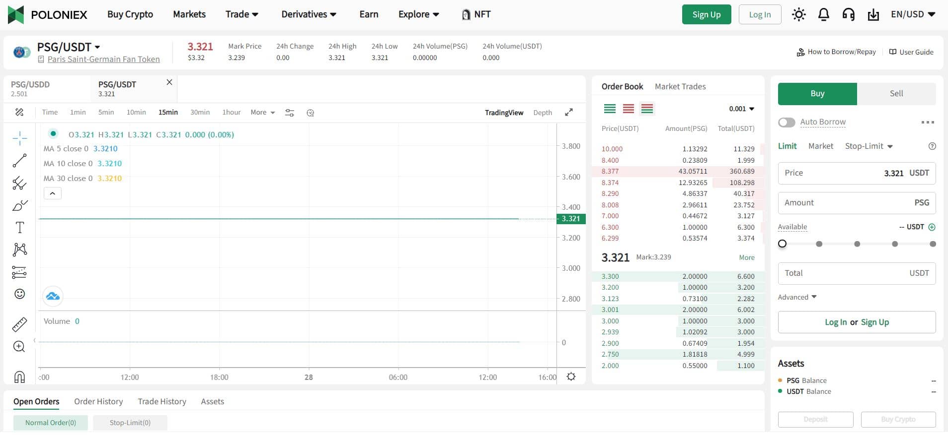Expand the Advanced options
Screen dimensions: 948x435
point(797,297)
